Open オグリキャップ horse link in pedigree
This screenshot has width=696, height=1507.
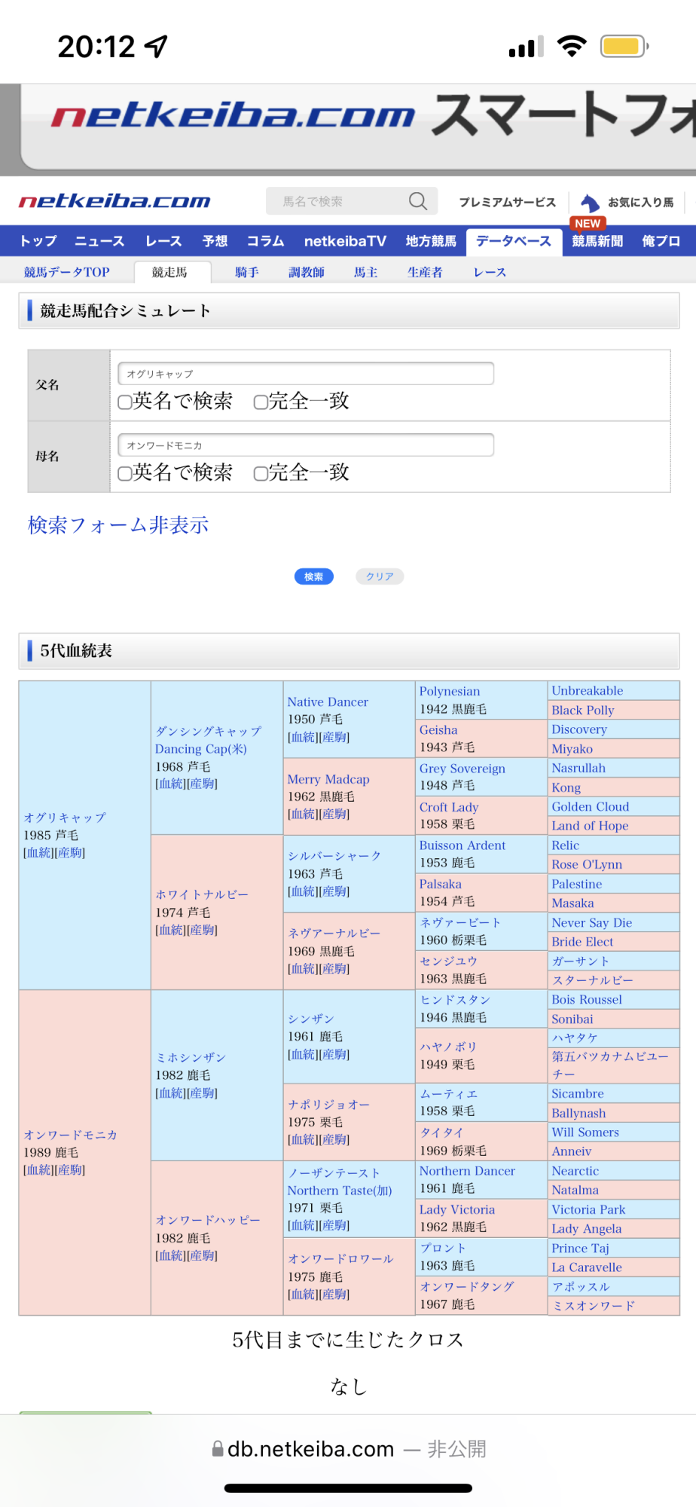[x=65, y=818]
